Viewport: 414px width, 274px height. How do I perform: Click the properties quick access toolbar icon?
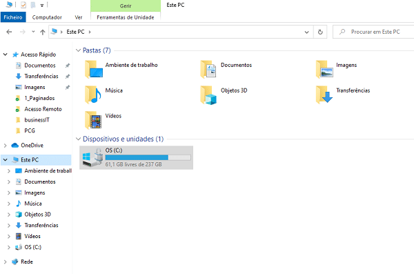tap(23, 5)
